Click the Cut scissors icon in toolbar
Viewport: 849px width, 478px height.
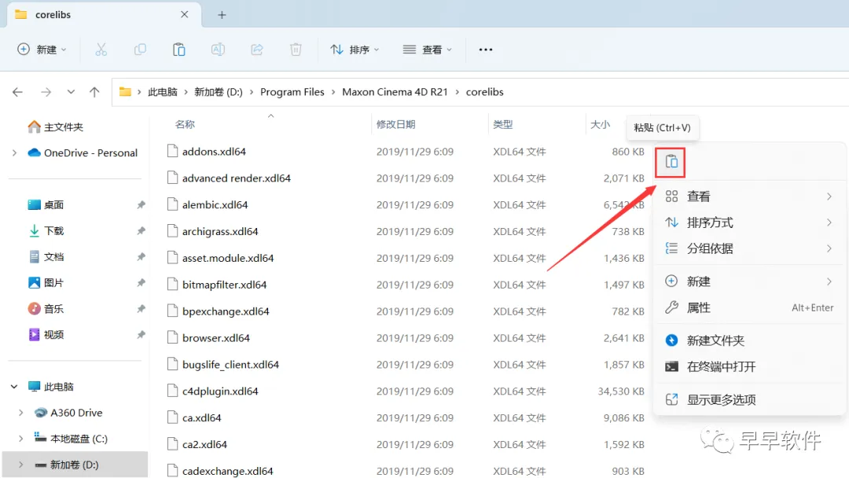(101, 50)
